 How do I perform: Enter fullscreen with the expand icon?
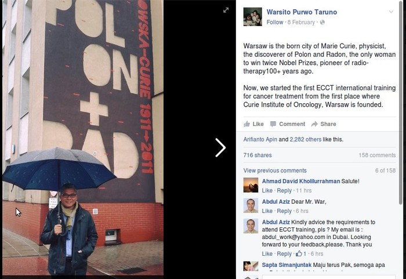tap(226, 10)
